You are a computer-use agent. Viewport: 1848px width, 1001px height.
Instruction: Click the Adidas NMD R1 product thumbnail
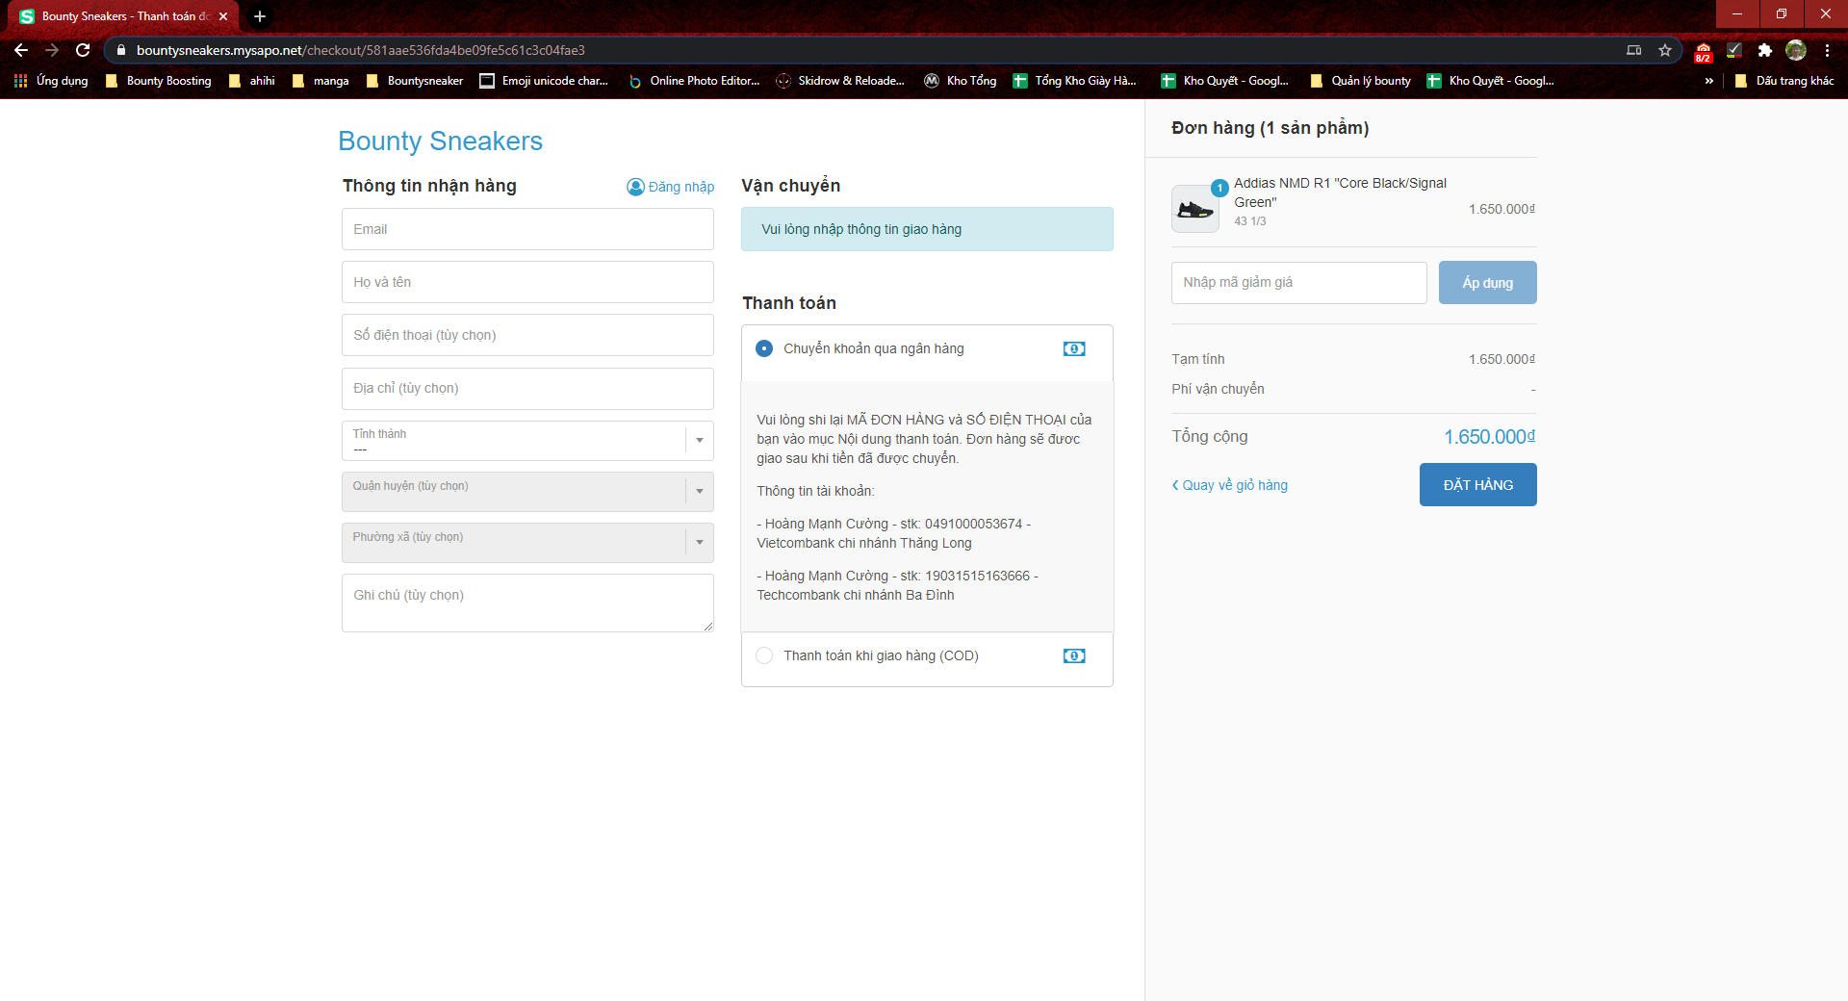[x=1195, y=209]
